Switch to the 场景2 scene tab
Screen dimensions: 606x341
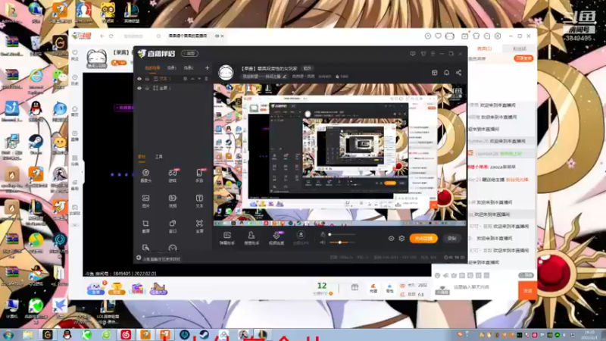[x=189, y=67]
